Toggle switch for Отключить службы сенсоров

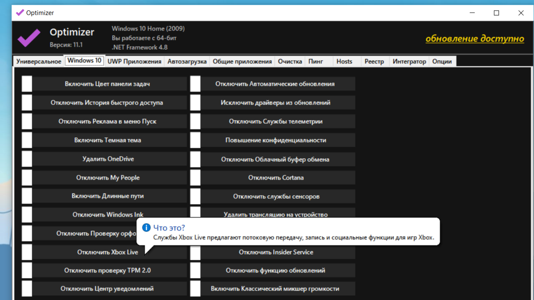pyautogui.click(x=195, y=196)
